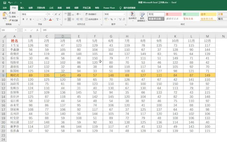Image resolution: width=227 pixels, height=142 pixels.
Task: Click the text orientation icon
Action: [78, 14]
